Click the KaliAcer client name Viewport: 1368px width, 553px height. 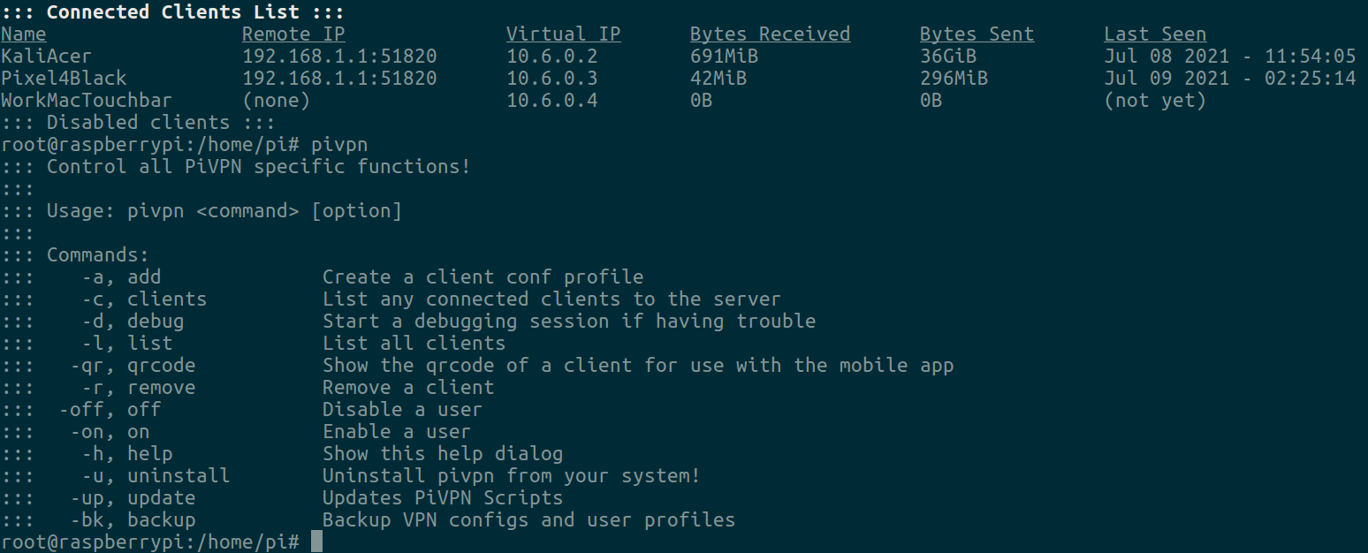(x=46, y=57)
